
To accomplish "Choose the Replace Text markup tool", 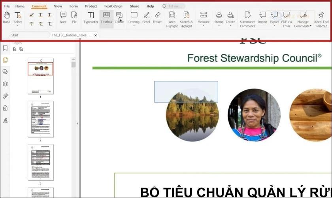I will (40, 23).
